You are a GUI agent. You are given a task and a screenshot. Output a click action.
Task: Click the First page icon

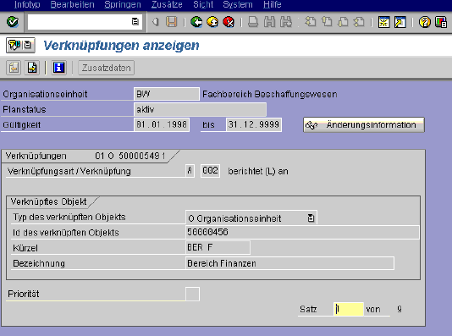311,22
